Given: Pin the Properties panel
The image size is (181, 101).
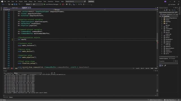Looking at the screenshot, I should (x=175, y=61).
